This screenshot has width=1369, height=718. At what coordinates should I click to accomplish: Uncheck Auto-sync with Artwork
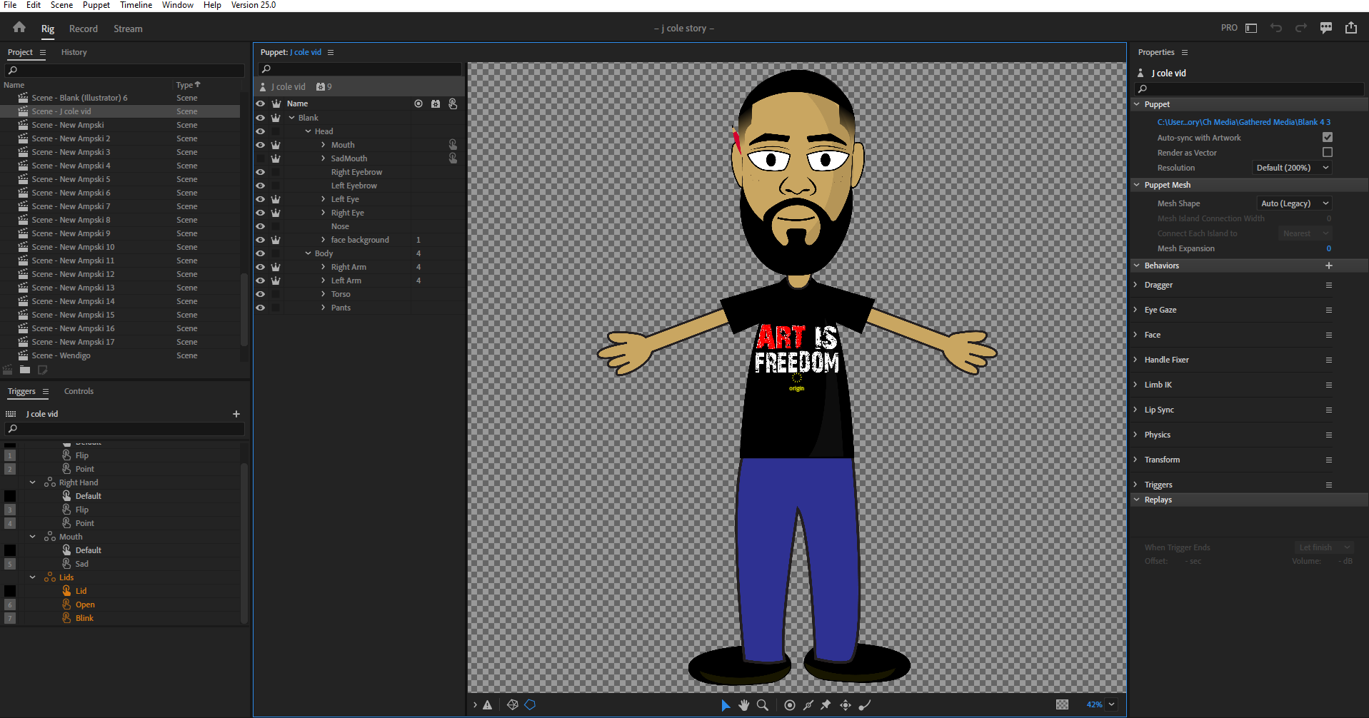coord(1328,137)
